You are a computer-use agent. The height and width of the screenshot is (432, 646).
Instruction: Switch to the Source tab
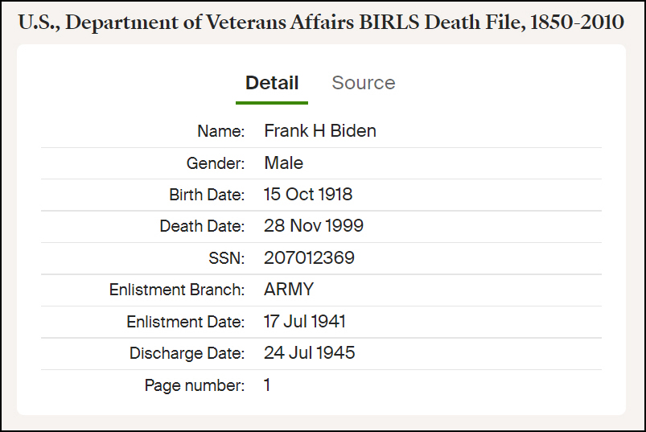(x=363, y=83)
